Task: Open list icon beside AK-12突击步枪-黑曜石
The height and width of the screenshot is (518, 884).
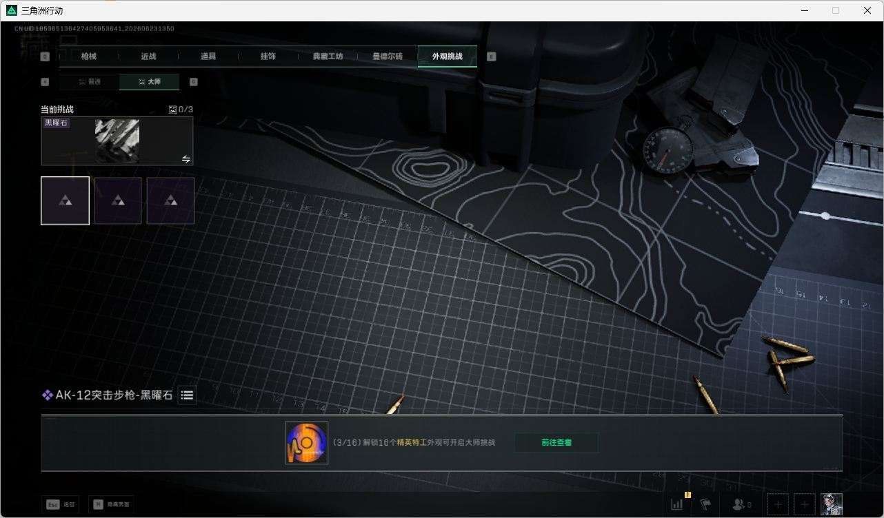Action: pos(187,395)
